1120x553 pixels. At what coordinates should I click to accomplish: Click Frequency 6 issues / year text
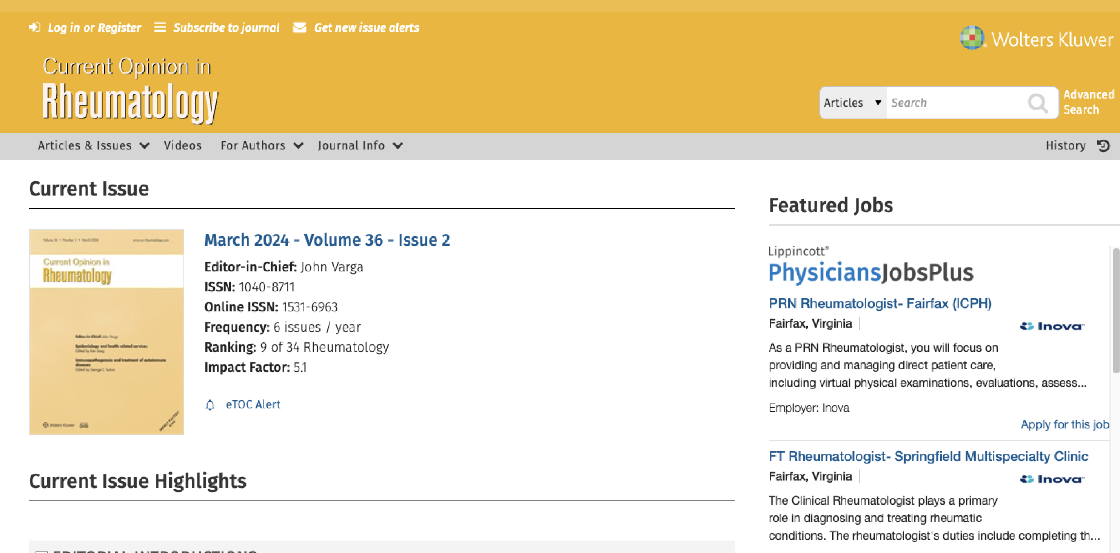(x=282, y=327)
